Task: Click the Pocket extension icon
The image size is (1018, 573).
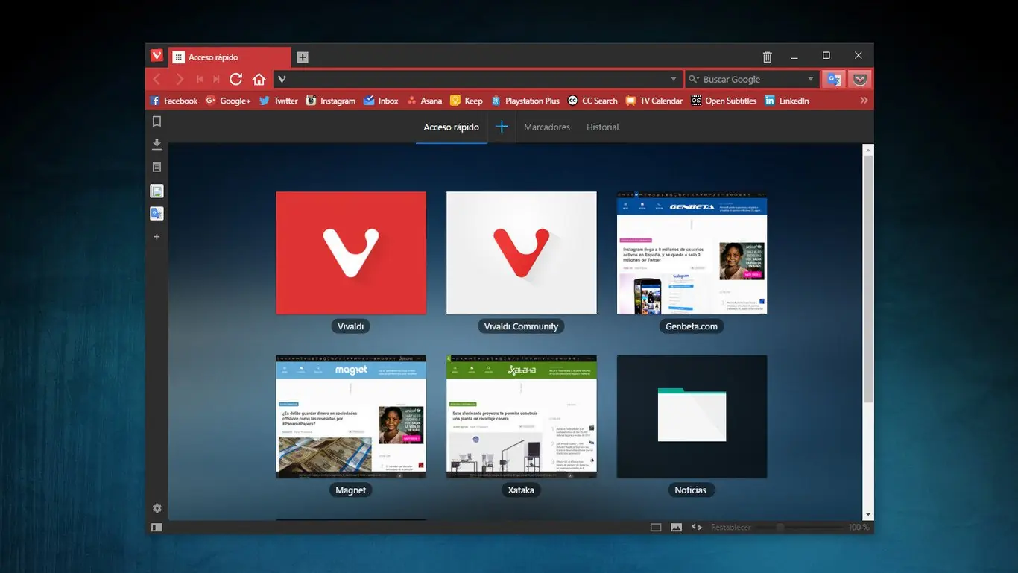Action: [x=860, y=79]
